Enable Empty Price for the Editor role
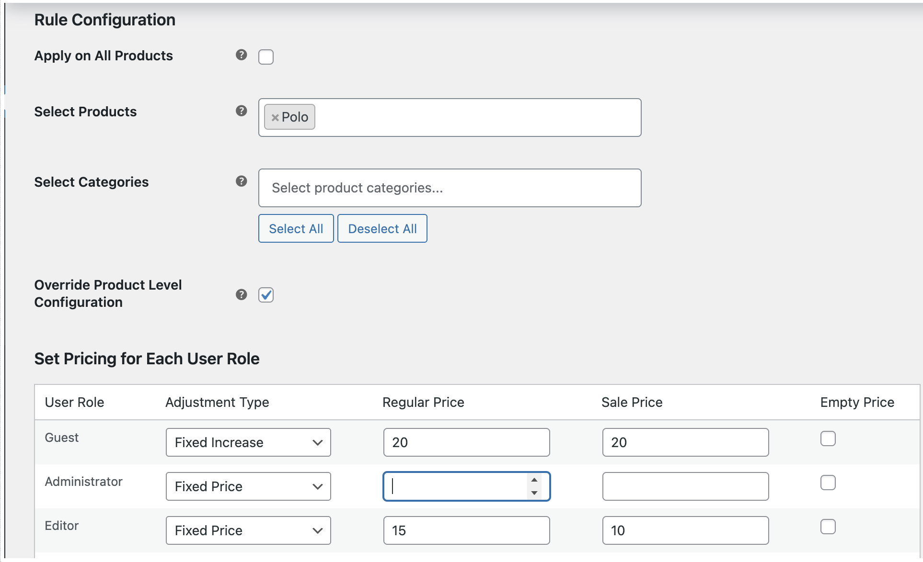Image resolution: width=923 pixels, height=562 pixels. click(828, 526)
